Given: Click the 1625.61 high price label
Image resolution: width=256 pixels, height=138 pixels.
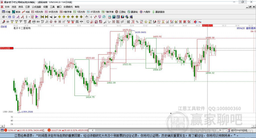Looking at the screenshot, I should click(127, 30).
